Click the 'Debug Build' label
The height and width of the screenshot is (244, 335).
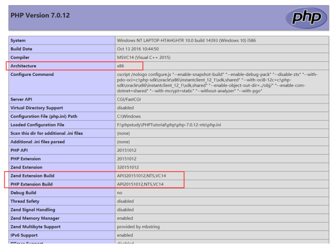coord(23,193)
